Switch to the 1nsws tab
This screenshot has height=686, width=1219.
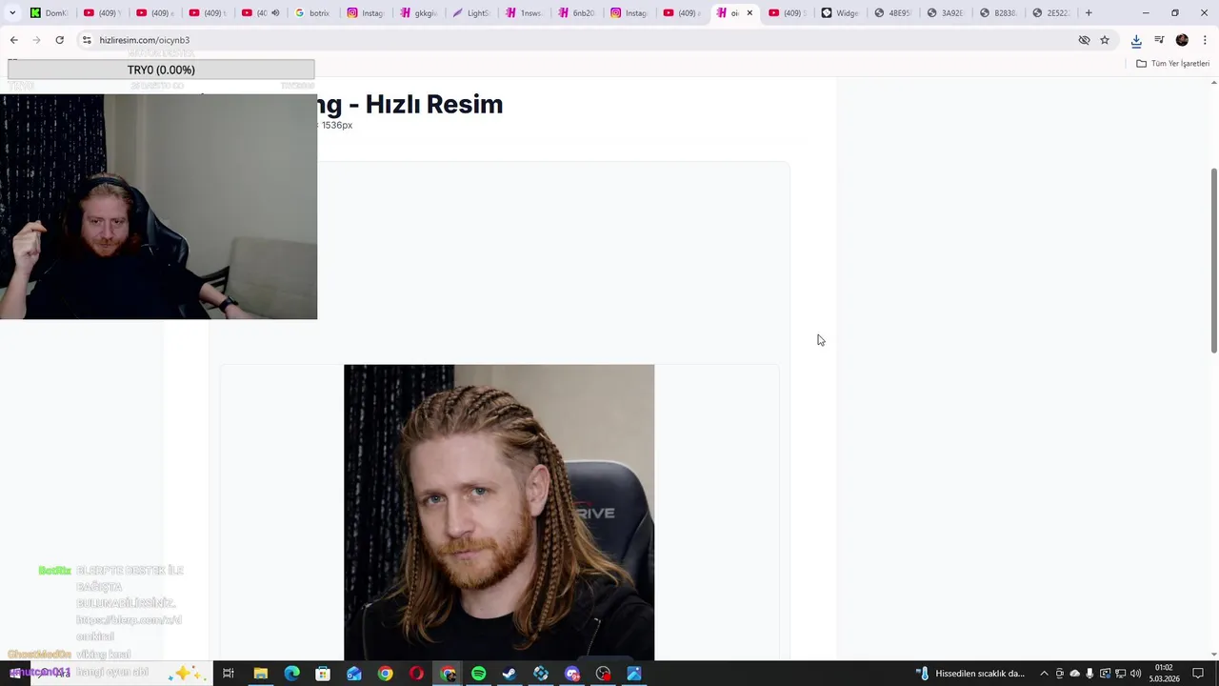523,13
